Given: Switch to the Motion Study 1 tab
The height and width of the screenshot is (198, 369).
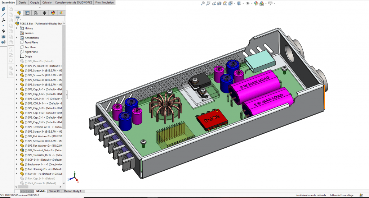Looking at the screenshot, I should [72, 191].
